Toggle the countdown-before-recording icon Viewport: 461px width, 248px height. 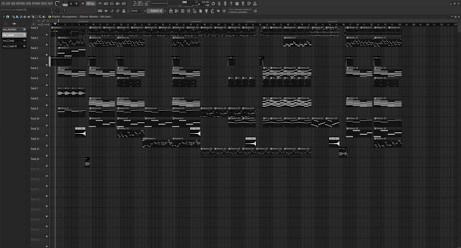click(112, 4)
